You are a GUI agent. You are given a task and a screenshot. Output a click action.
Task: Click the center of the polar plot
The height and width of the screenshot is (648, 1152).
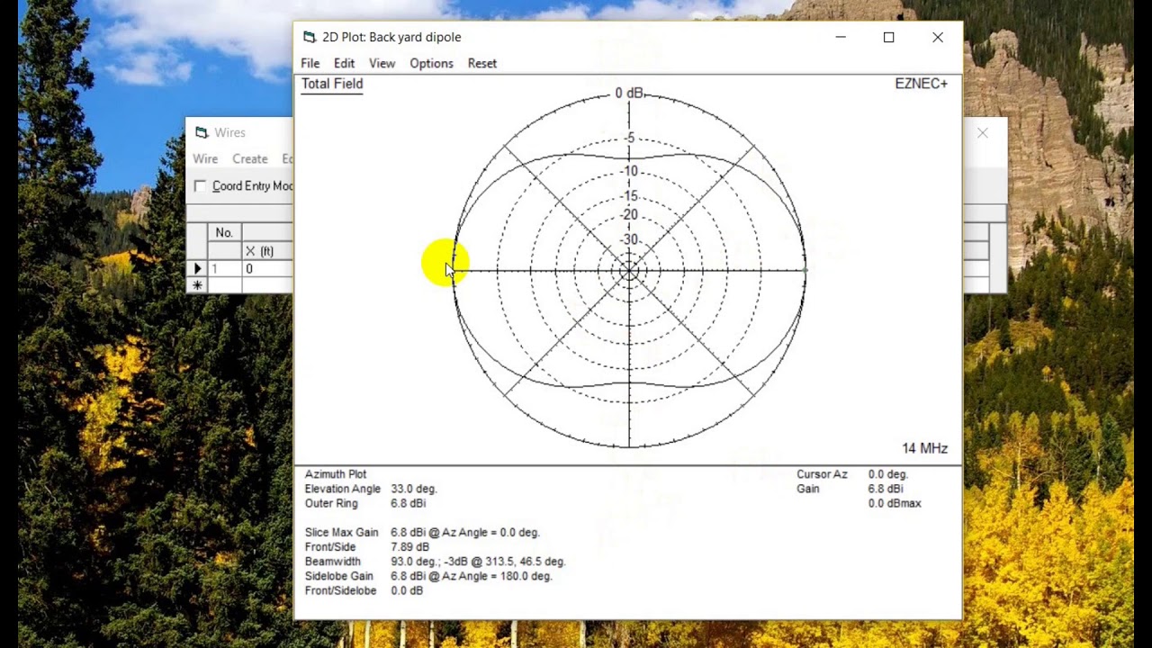pos(629,270)
